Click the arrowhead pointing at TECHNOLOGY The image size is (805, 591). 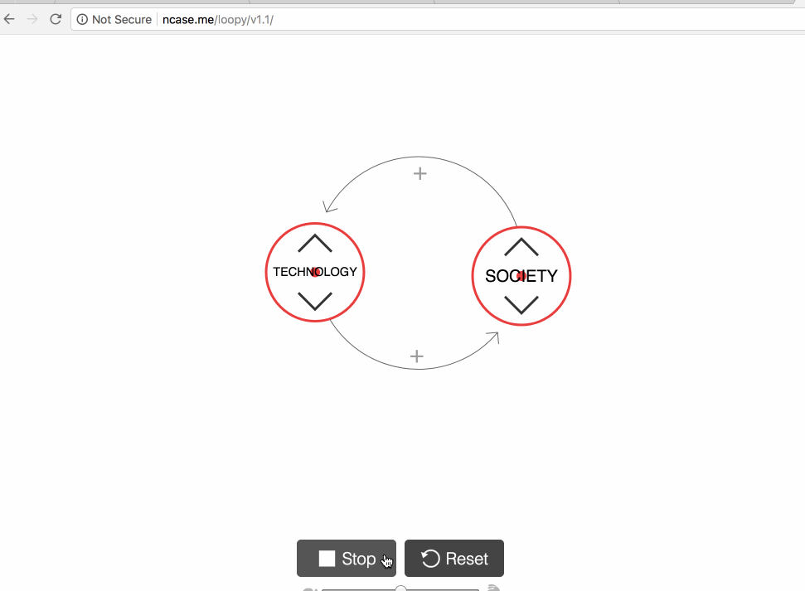(329, 206)
